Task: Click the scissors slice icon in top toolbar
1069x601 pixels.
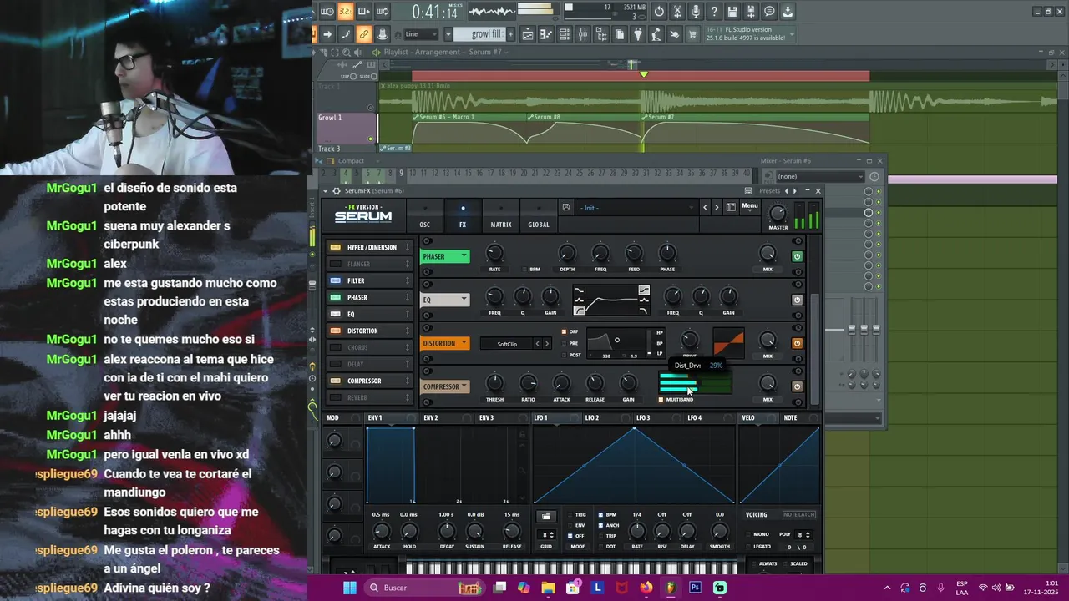Action: pyautogui.click(x=677, y=11)
